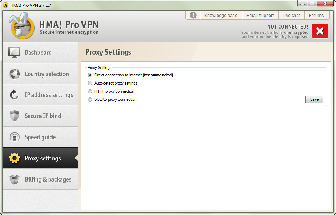
Task: Open Billing & packages label
Action: click(48, 179)
